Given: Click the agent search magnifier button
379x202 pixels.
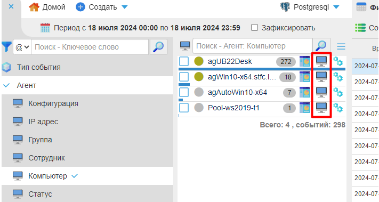Looking at the screenshot, I should (x=321, y=45).
